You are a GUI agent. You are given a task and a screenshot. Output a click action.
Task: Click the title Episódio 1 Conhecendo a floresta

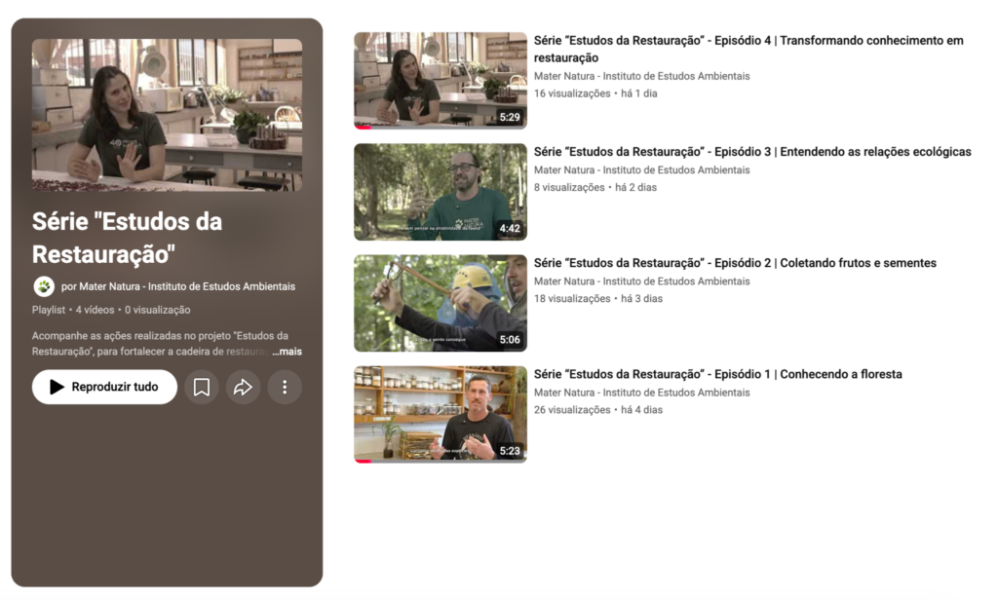coord(718,374)
